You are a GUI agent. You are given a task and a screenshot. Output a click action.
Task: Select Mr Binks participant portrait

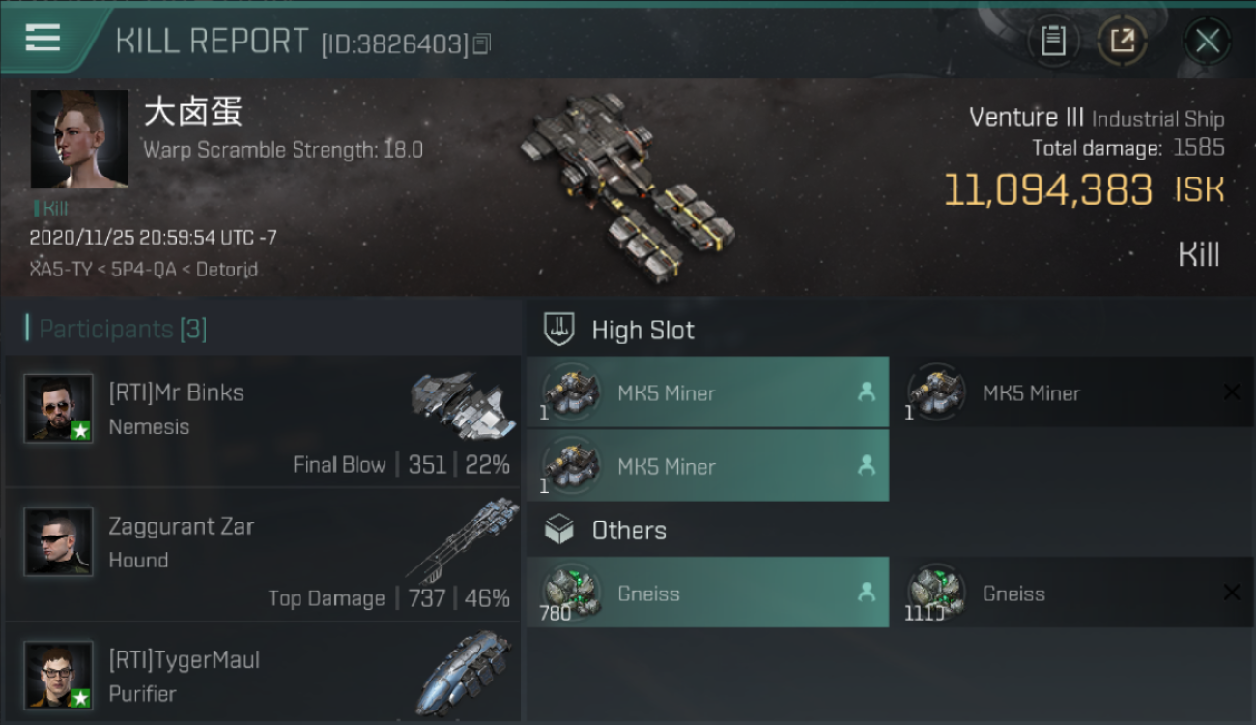[59, 408]
